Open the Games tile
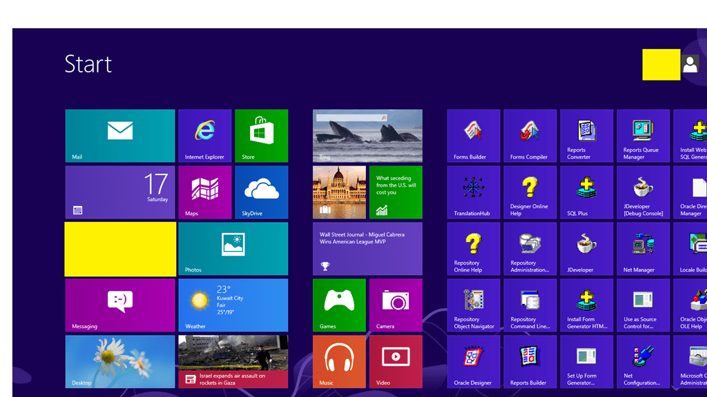This screenshot has height=397, width=707. (x=339, y=305)
